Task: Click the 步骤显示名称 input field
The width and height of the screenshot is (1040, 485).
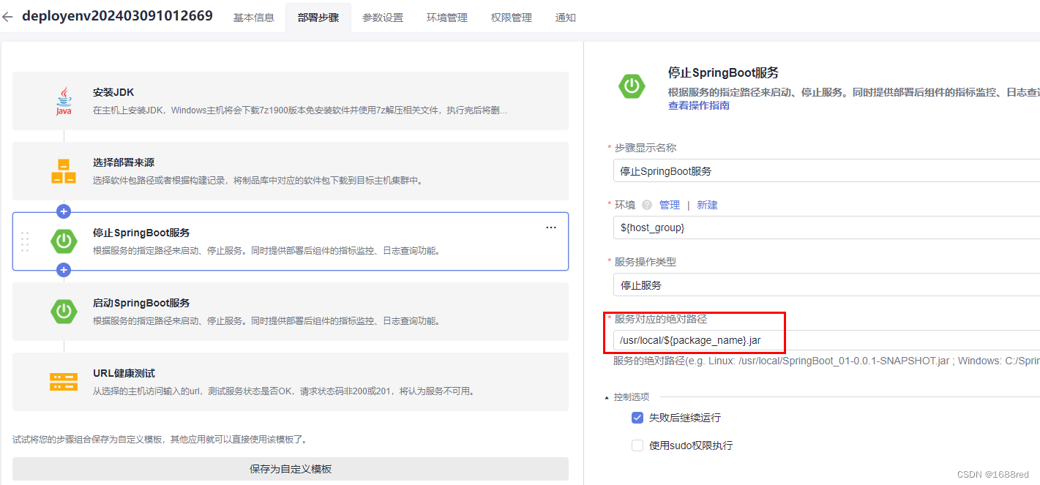Action: coord(826,170)
